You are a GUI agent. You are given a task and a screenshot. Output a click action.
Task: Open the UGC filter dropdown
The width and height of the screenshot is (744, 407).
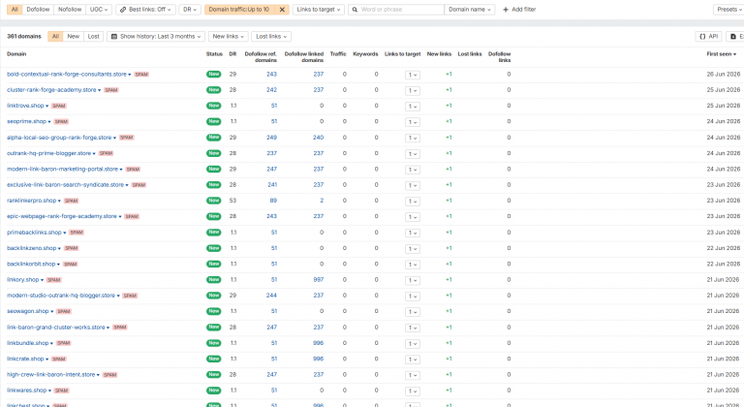coord(99,10)
